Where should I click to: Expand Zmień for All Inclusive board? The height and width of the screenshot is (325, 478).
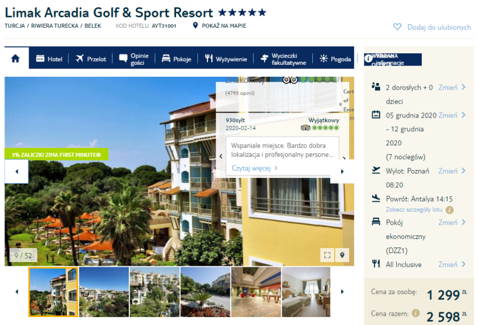(452, 264)
